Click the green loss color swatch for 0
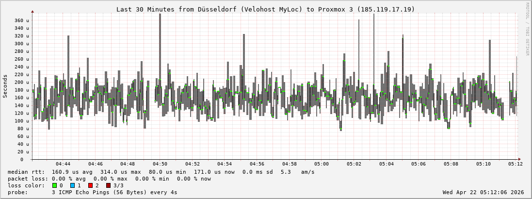The width and height of the screenshot is (532, 199). pyautogui.click(x=54, y=185)
